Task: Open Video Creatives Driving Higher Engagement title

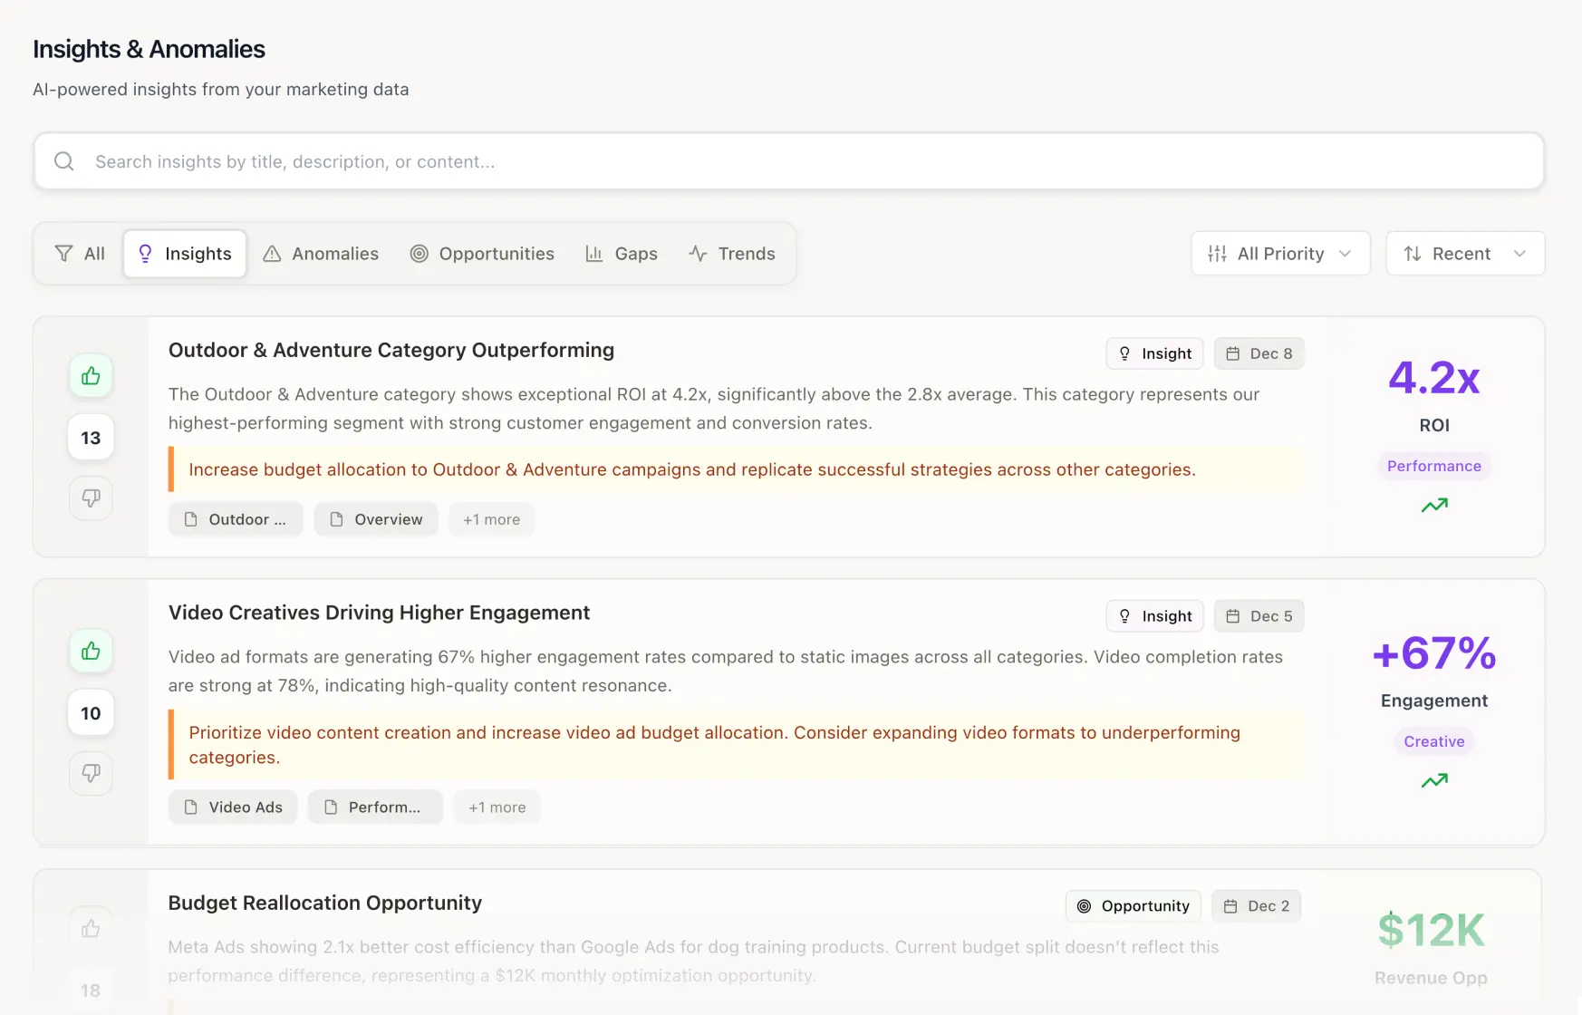Action: point(379,613)
